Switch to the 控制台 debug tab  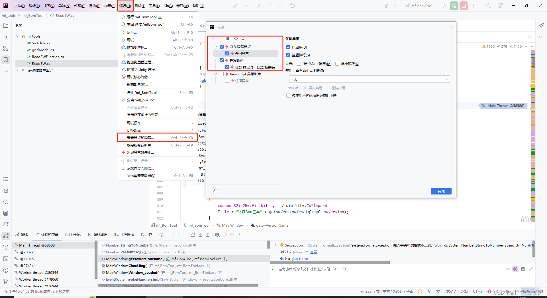74,235
